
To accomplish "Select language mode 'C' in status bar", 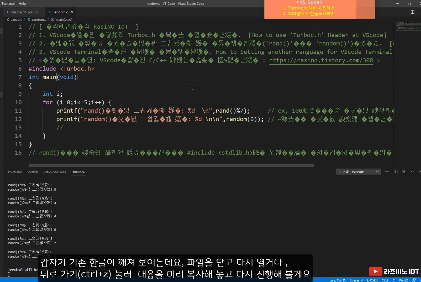I will tap(394, 280).
